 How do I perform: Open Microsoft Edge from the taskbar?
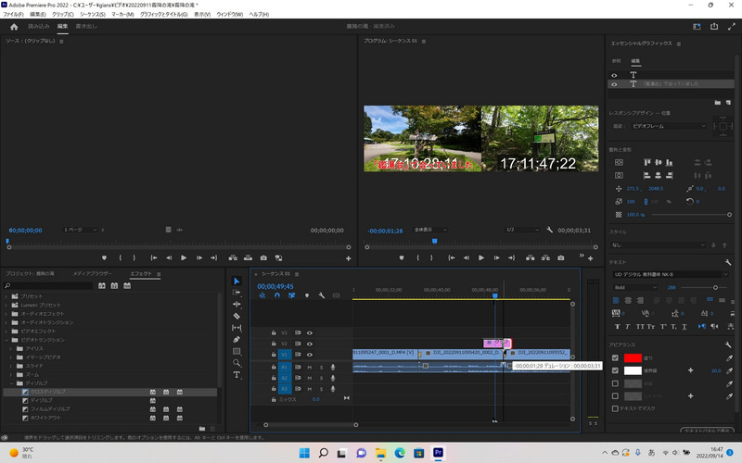(400, 453)
